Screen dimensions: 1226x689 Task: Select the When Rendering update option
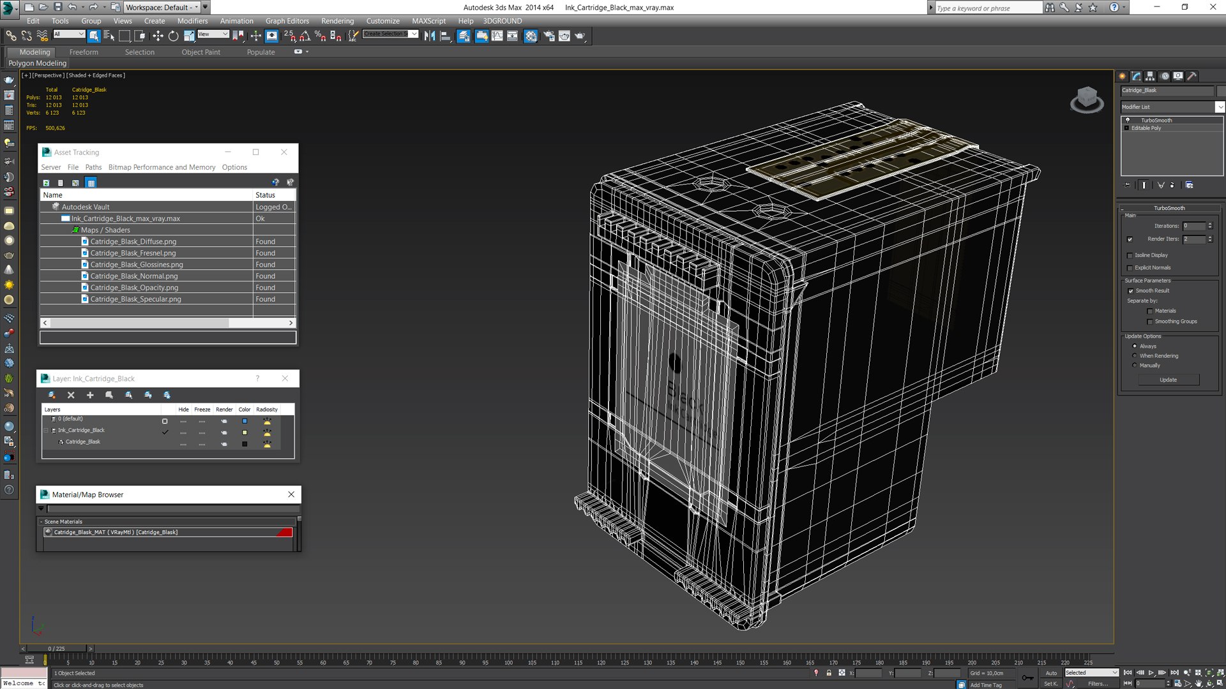[1135, 356]
